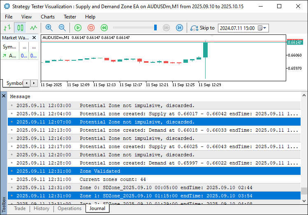Screen dimensions: 308x215
Task: Stop the strategy test
Action: pos(91,28)
